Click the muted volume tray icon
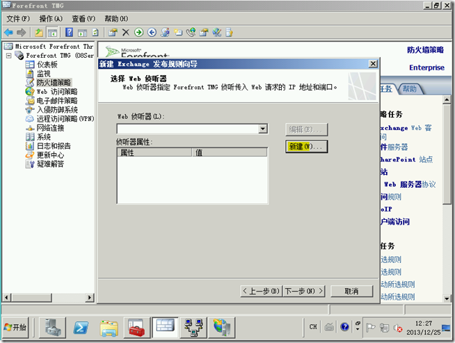Viewport: 455px width, 343px height. point(397,328)
